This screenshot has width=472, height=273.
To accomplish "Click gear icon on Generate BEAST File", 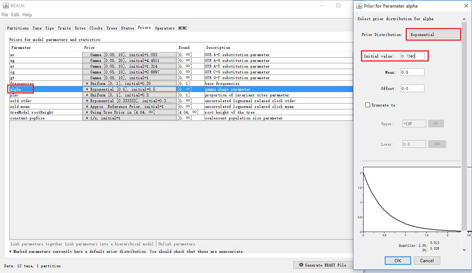I will pyautogui.click(x=301, y=265).
